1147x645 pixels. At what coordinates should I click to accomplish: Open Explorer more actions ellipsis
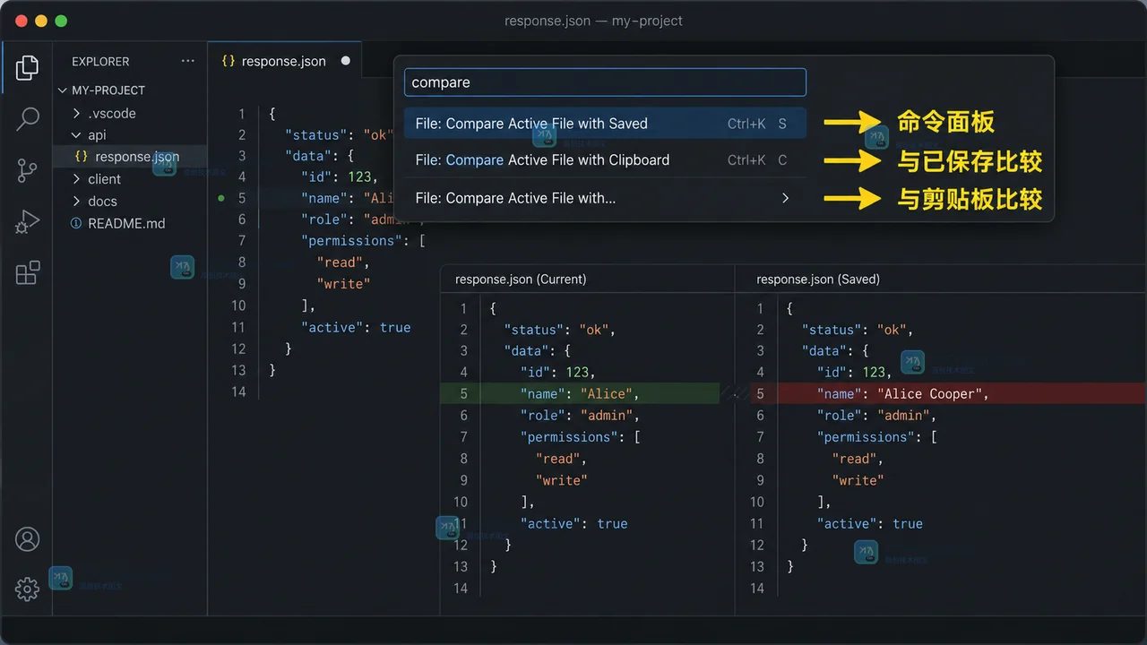[x=187, y=61]
